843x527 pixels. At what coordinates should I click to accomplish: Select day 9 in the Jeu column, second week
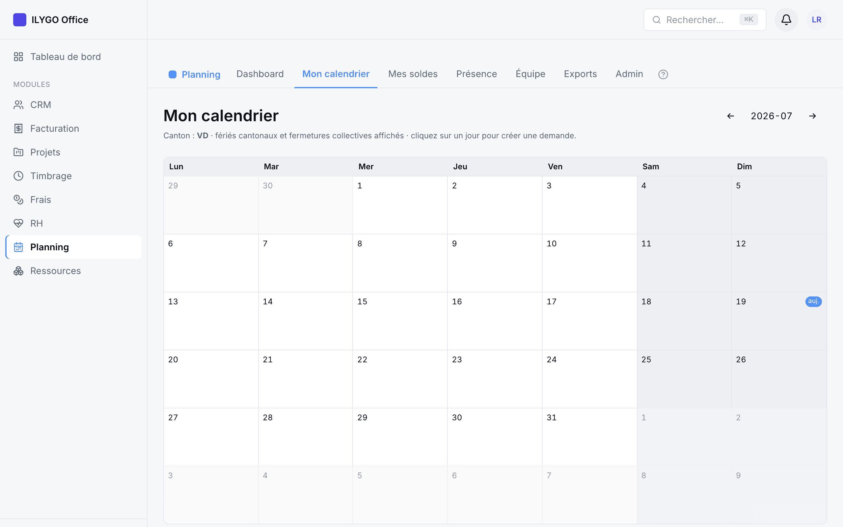point(495,263)
